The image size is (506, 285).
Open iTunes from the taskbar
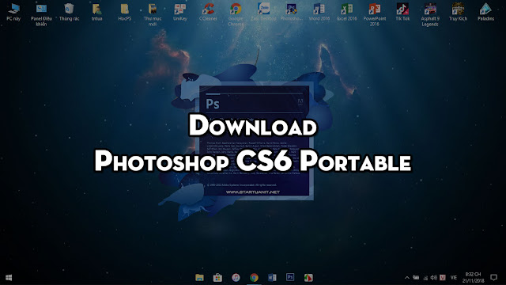[x=236, y=278]
